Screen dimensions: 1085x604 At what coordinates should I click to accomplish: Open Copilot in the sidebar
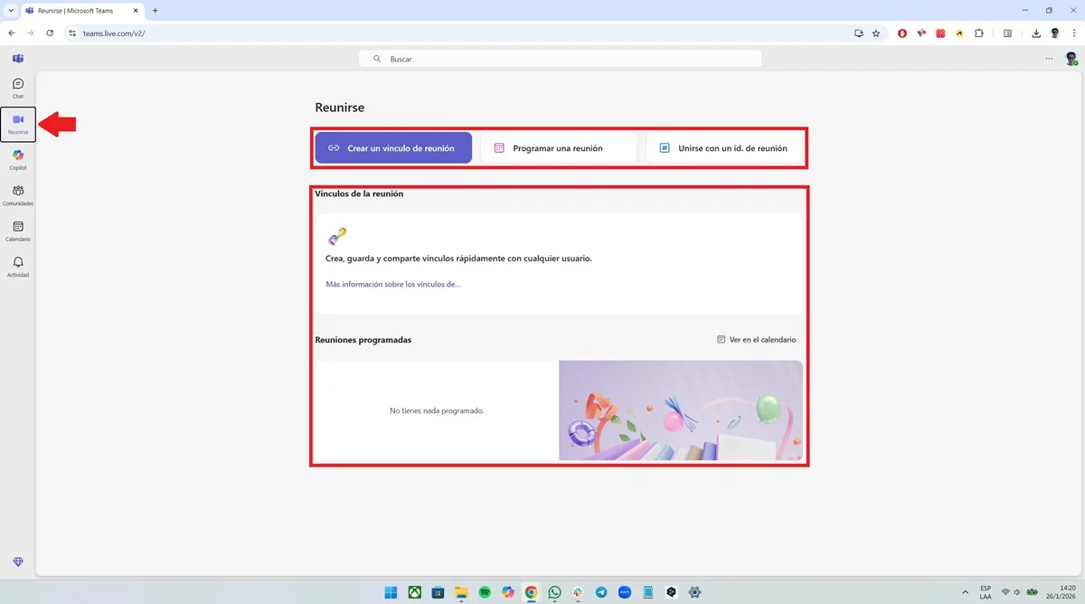(18, 159)
